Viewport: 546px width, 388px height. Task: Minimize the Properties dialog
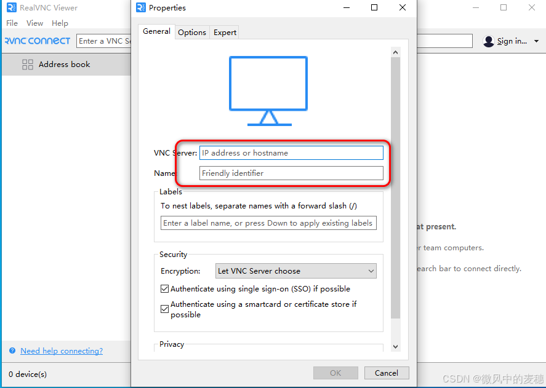pos(347,7)
